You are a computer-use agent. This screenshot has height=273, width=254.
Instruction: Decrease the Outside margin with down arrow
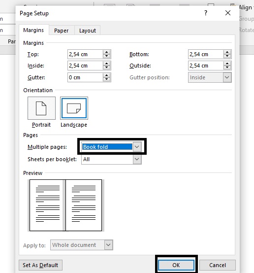pos(227,68)
